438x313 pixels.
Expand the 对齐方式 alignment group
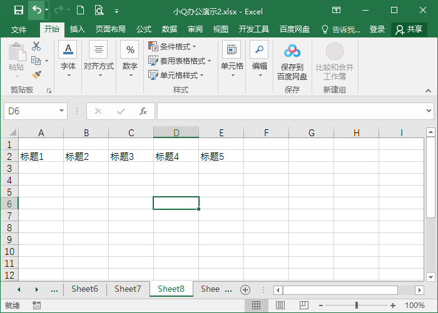pyautogui.click(x=99, y=59)
